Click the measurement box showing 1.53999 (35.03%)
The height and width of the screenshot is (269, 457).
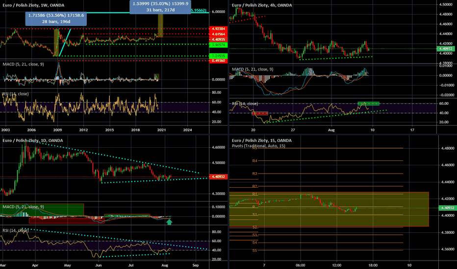(160, 7)
